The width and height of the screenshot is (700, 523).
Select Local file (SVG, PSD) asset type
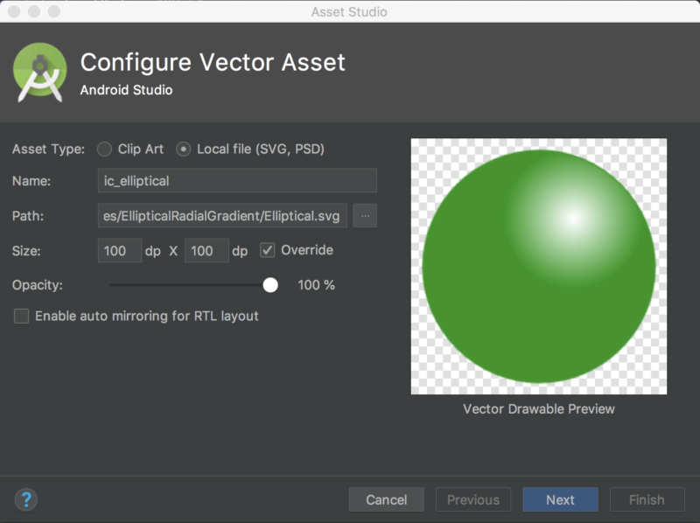184,149
